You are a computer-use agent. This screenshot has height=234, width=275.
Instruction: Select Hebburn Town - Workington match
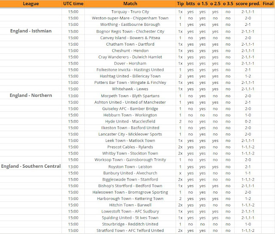click(130, 115)
